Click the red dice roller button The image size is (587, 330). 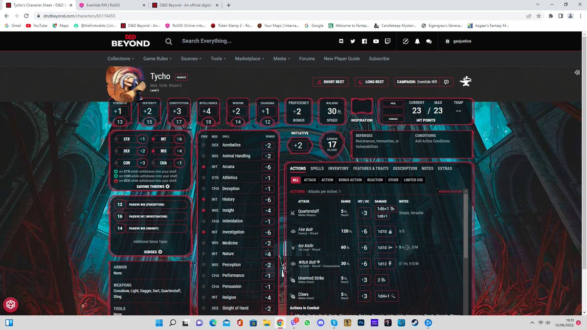[x=10, y=305]
